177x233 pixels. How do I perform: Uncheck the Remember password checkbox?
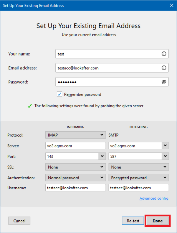[x=59, y=94]
